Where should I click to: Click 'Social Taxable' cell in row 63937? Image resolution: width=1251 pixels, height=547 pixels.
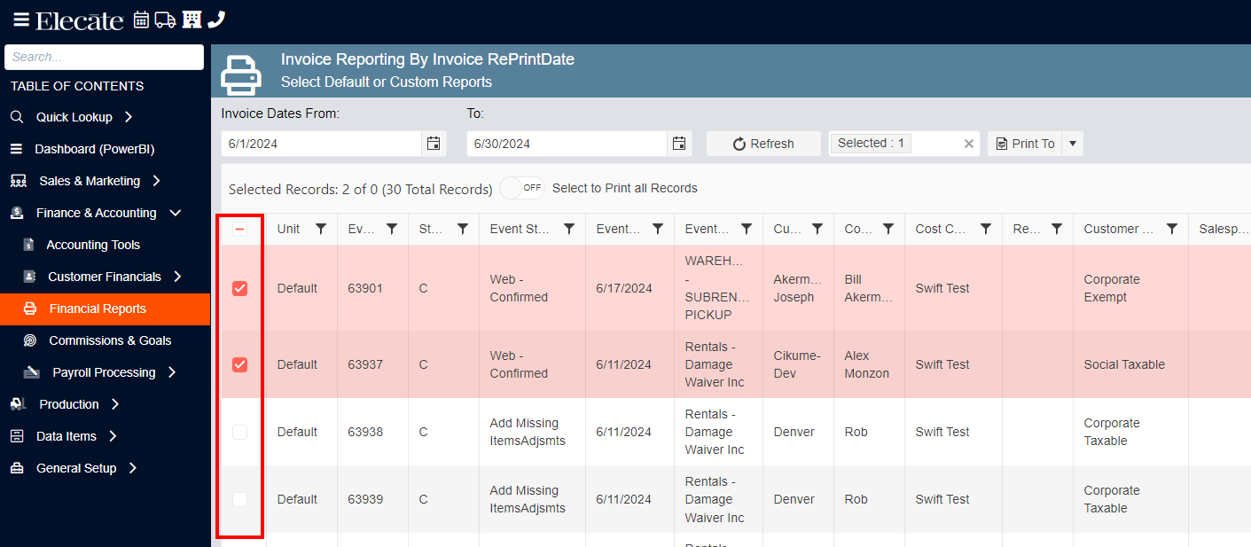pyautogui.click(x=1130, y=364)
